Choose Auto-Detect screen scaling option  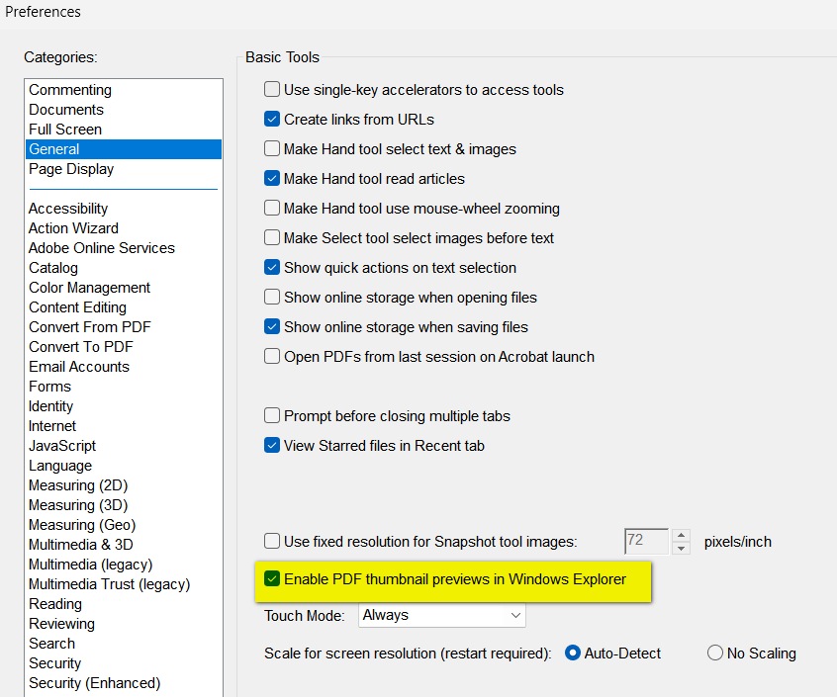[x=572, y=653]
